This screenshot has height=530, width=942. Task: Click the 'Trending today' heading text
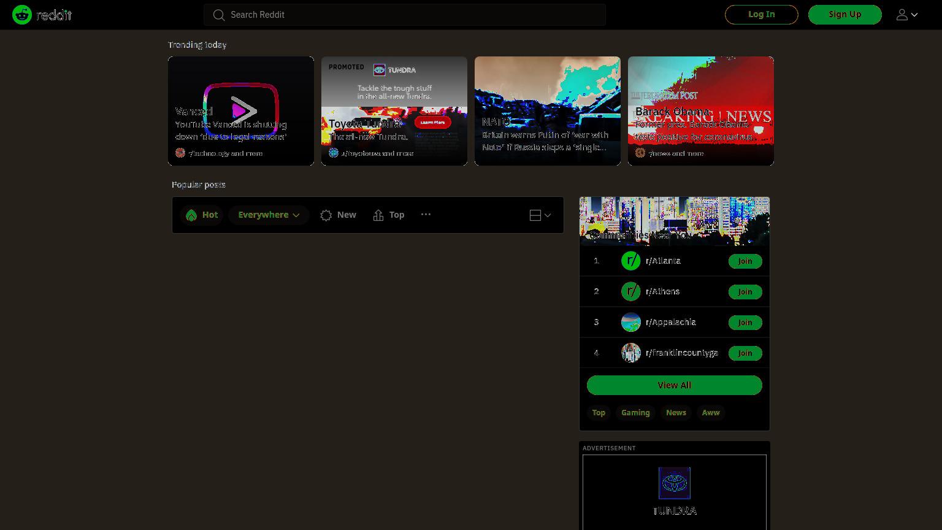click(197, 45)
